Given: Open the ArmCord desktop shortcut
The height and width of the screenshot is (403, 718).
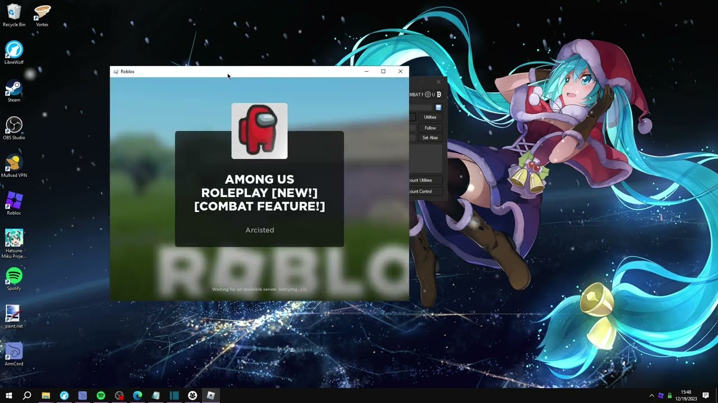Looking at the screenshot, I should [x=14, y=354].
